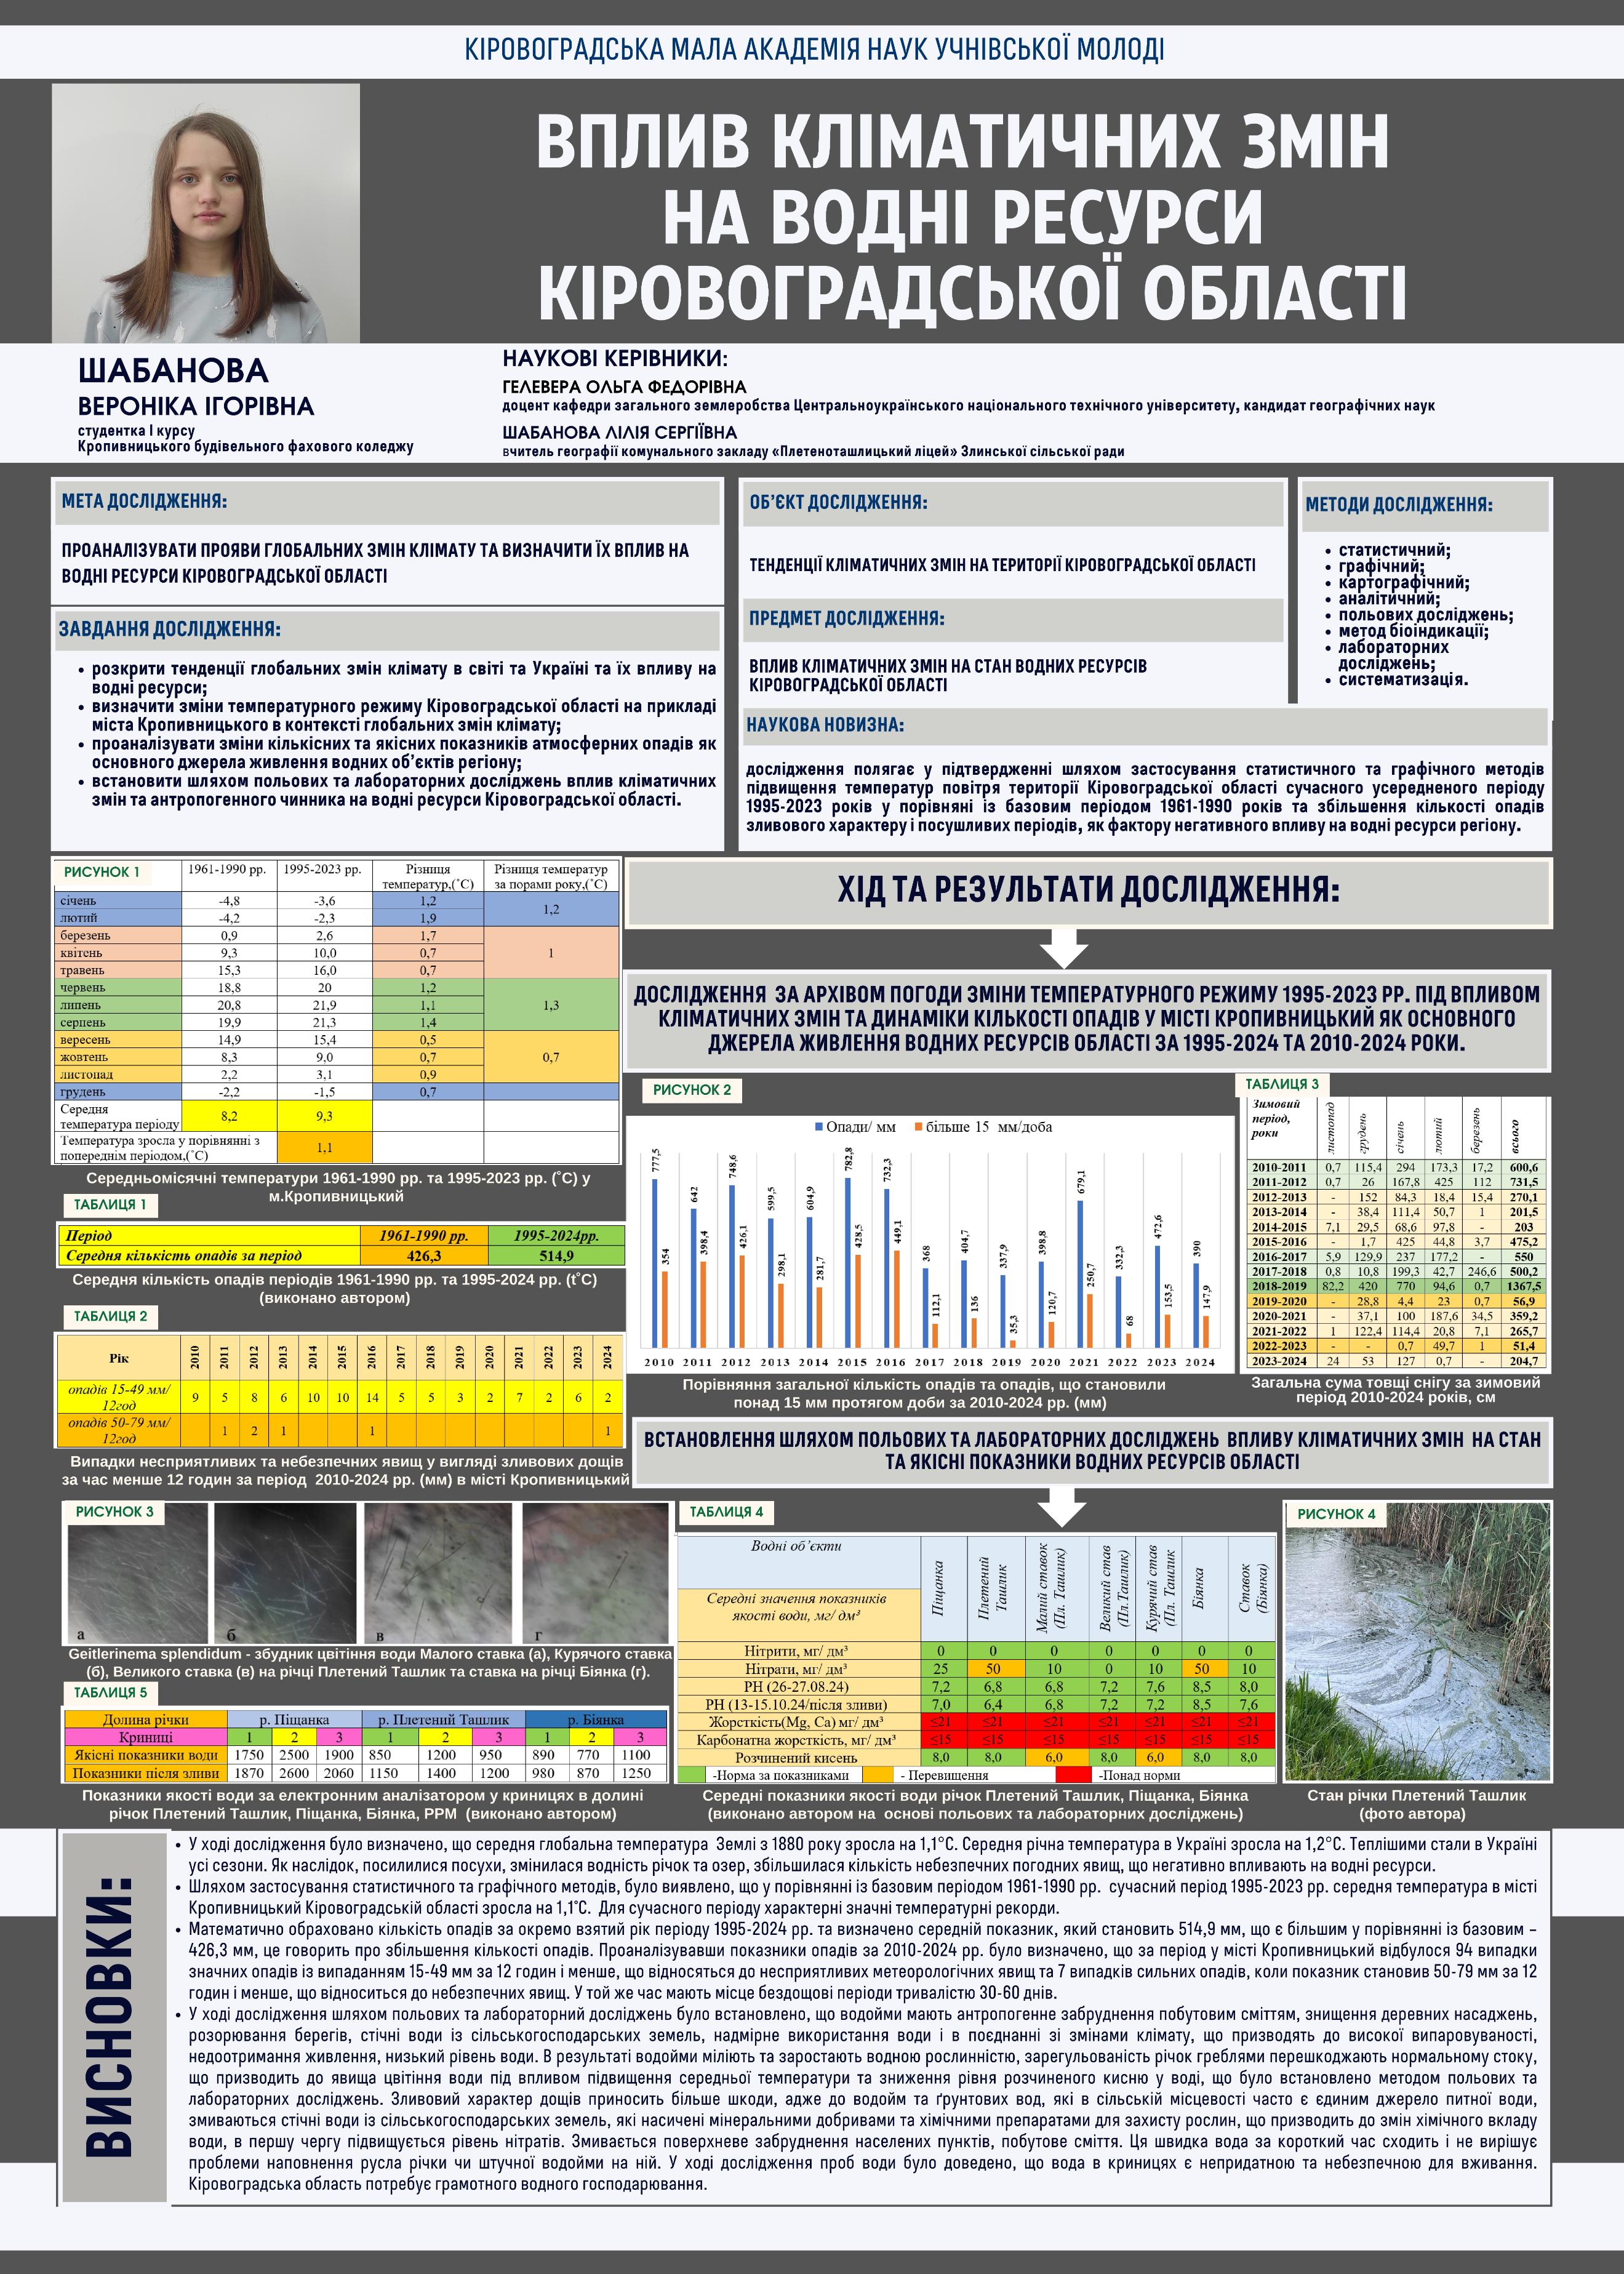Select the method bullet 'польових досліджень;'
1624x2274 pixels.
pos(1425,615)
